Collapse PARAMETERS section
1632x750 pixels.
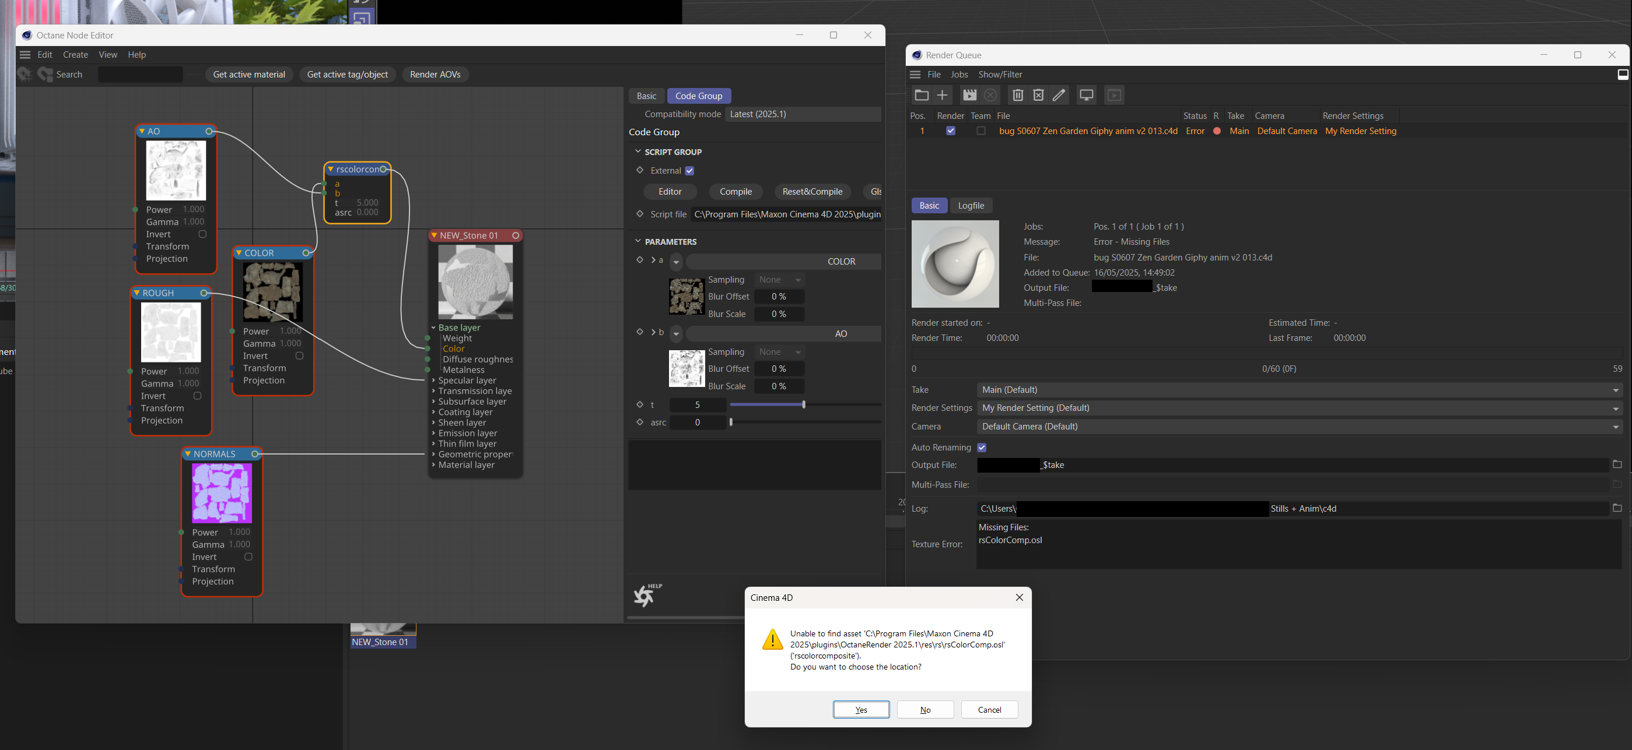click(638, 242)
